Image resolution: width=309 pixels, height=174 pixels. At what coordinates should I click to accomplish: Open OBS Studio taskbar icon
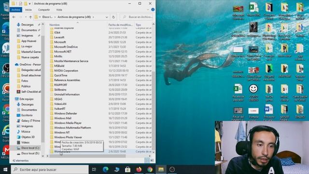click(172, 170)
